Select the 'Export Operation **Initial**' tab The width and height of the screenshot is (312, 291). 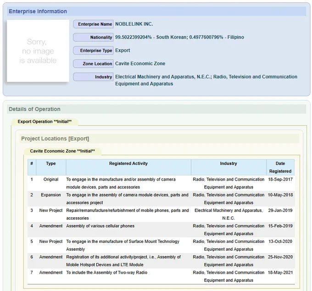click(x=45, y=121)
